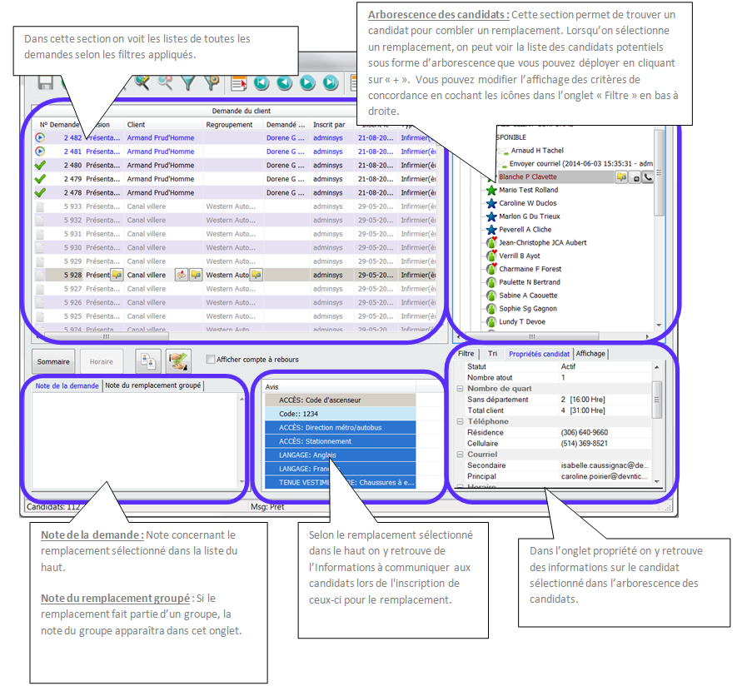The height and width of the screenshot is (691, 752).
Task: Click green checkmark of request 2 480
Action: pyautogui.click(x=39, y=165)
